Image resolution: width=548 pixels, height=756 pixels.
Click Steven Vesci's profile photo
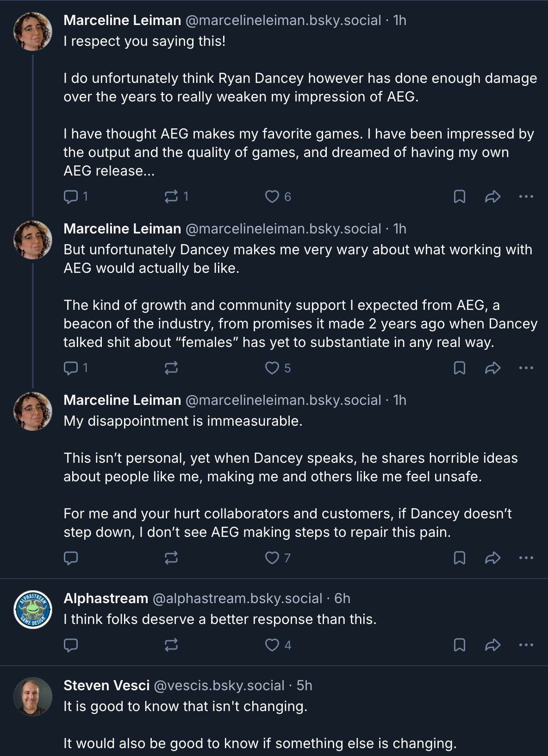(x=32, y=697)
